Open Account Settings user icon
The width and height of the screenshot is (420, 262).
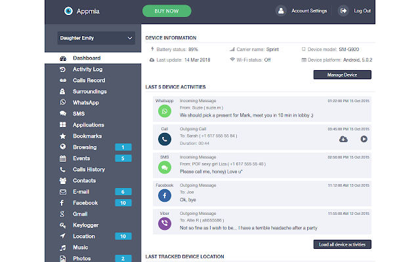tap(281, 11)
